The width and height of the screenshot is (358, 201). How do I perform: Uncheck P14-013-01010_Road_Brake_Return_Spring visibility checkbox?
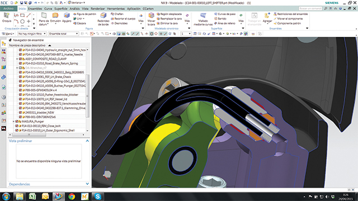coord(20,63)
